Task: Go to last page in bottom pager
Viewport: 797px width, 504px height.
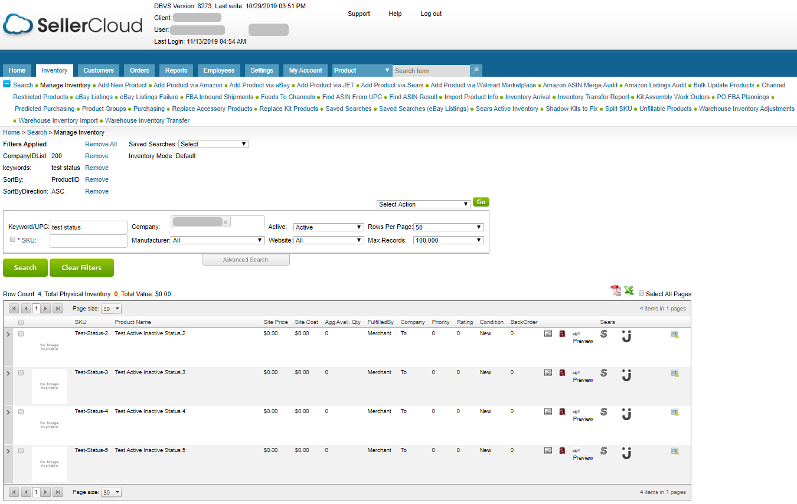Action: click(x=58, y=492)
